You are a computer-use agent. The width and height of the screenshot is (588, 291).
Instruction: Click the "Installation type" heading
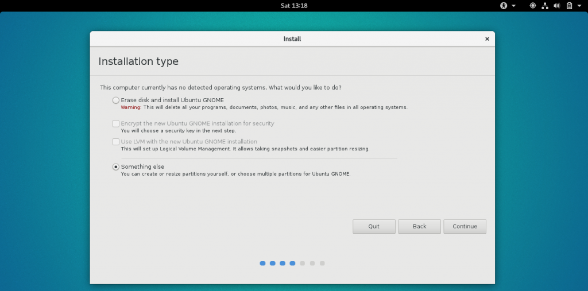click(x=138, y=61)
